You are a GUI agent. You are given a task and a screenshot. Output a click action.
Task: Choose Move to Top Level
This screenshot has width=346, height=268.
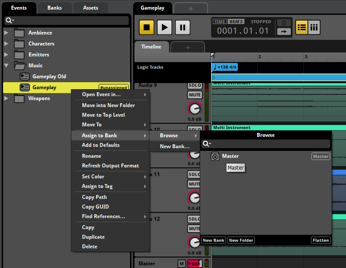[110, 115]
